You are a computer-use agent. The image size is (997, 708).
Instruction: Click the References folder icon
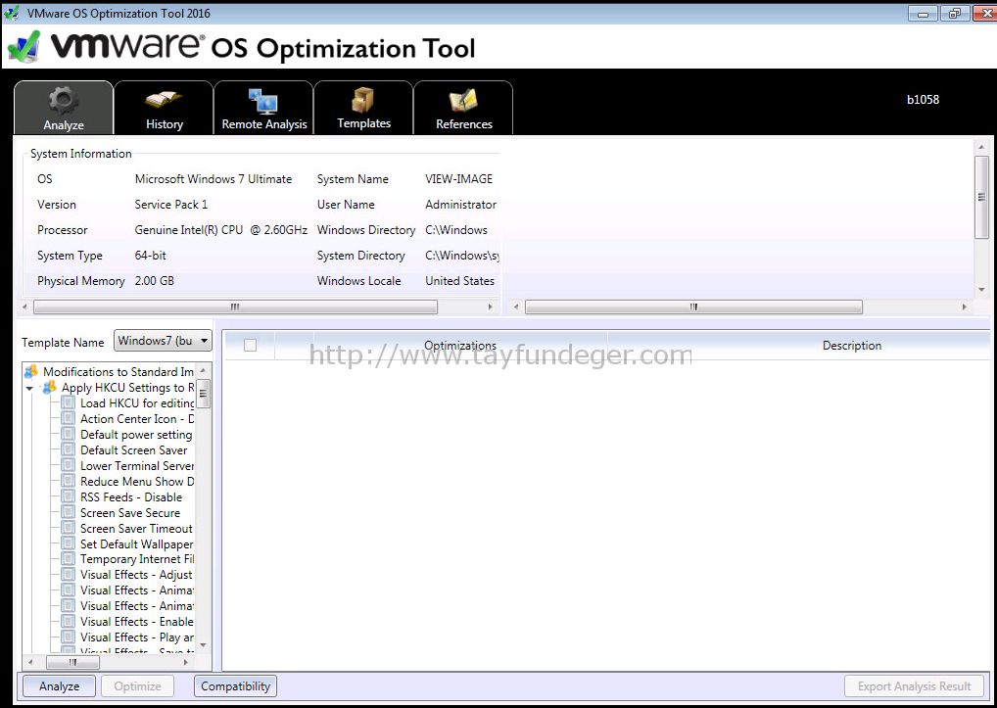click(463, 101)
